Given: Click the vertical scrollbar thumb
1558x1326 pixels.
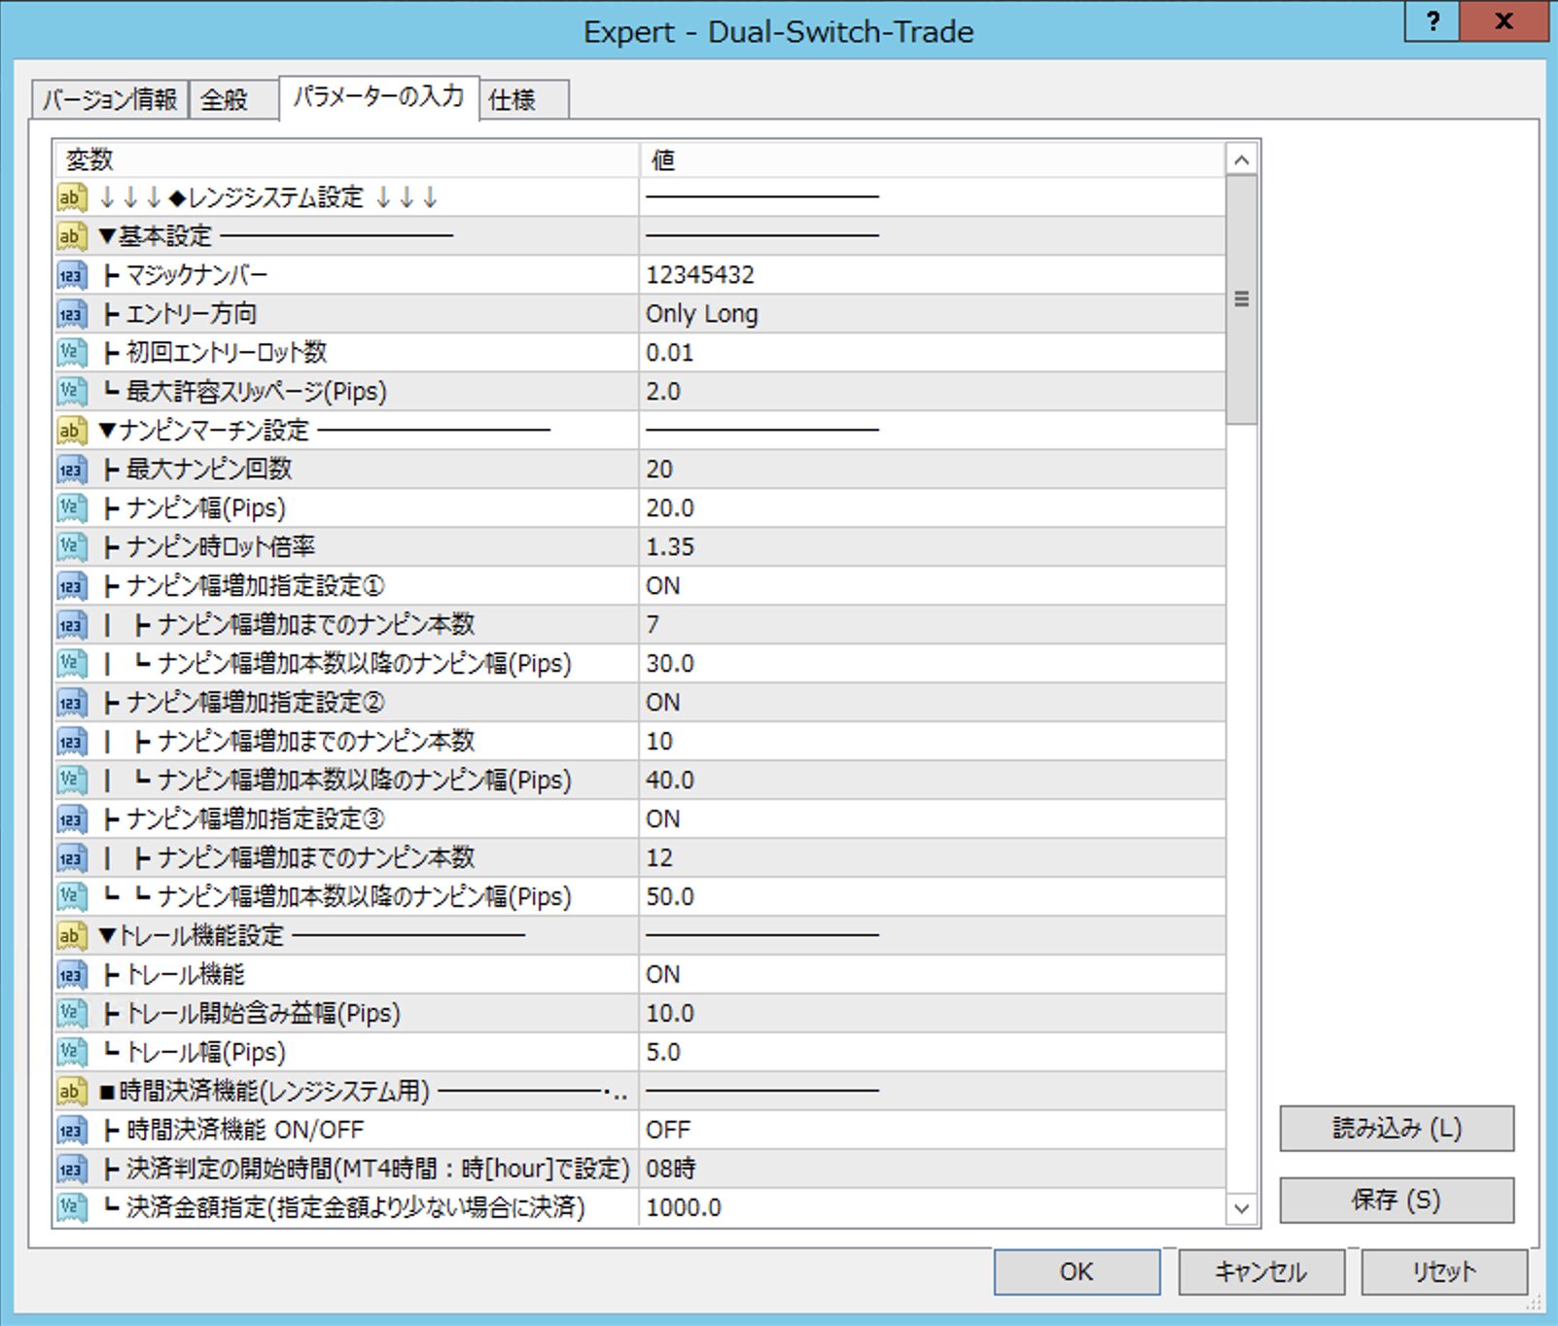Looking at the screenshot, I should 1241,299.
